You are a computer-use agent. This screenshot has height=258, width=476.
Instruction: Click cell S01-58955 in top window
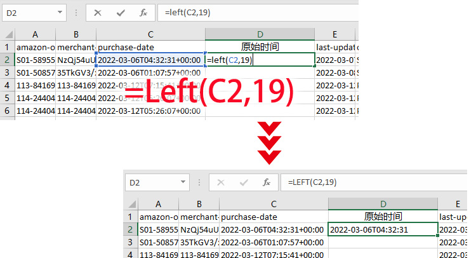click(x=35, y=60)
